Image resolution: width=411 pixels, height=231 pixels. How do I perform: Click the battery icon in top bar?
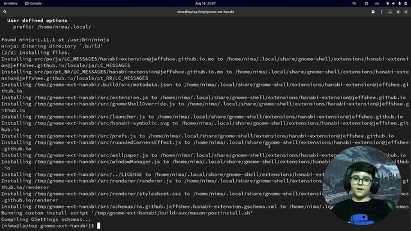coord(406,3)
